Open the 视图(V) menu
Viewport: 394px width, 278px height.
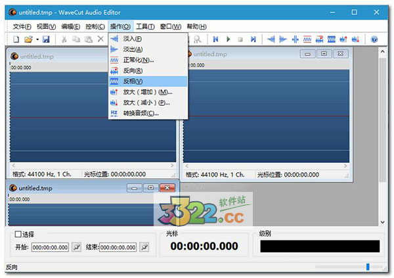click(x=46, y=26)
